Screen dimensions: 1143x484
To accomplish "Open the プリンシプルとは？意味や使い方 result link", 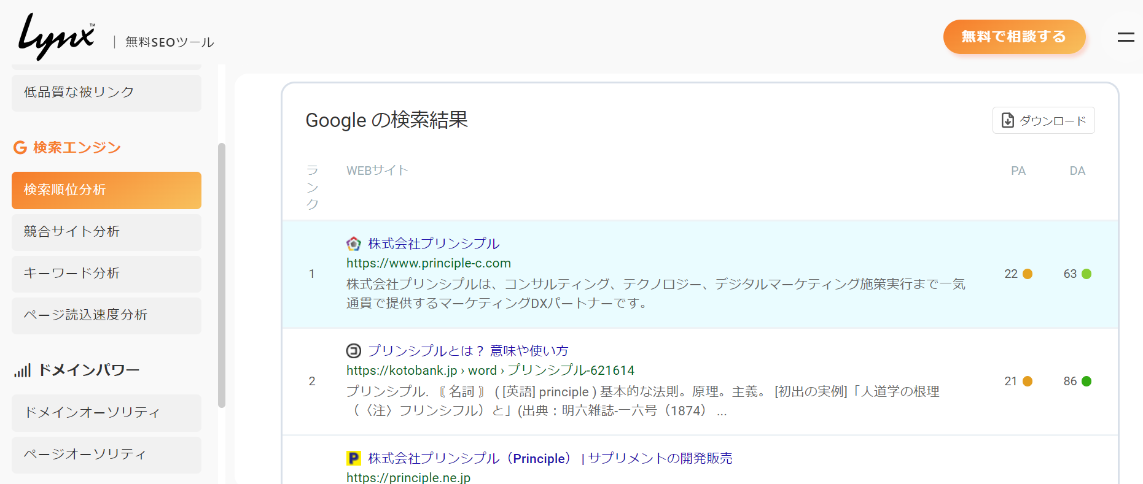I will 467,351.
